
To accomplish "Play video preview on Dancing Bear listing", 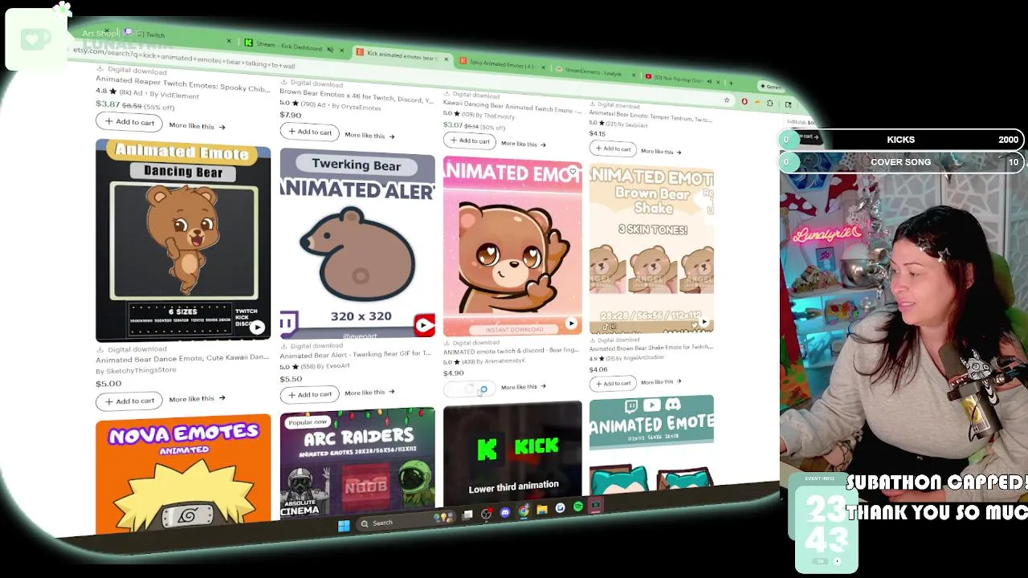I will coord(257,328).
